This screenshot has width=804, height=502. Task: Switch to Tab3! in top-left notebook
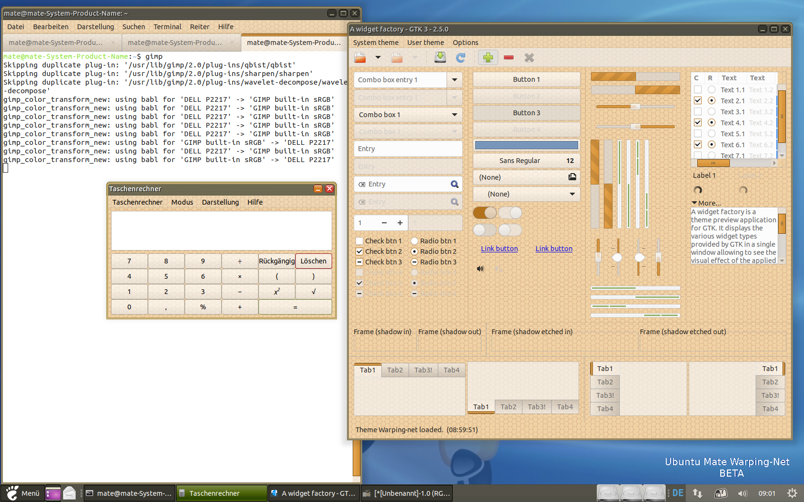click(x=423, y=370)
